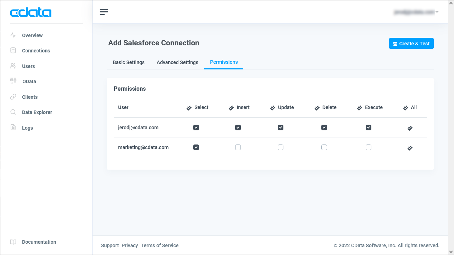
Task: Click the User column header
Action: click(123, 107)
